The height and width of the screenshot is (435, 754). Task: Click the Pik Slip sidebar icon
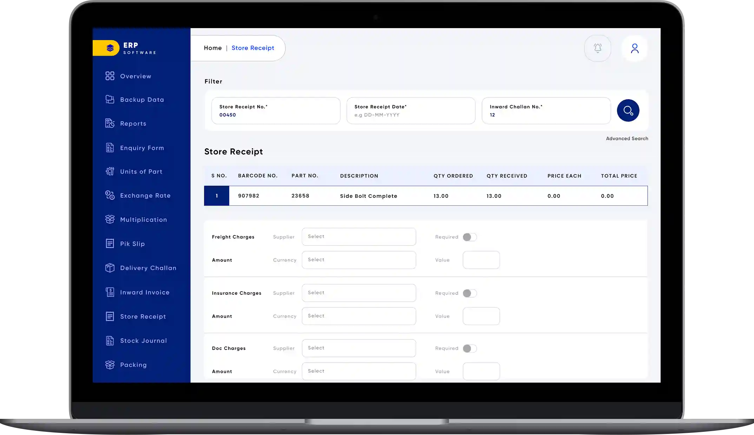click(110, 244)
